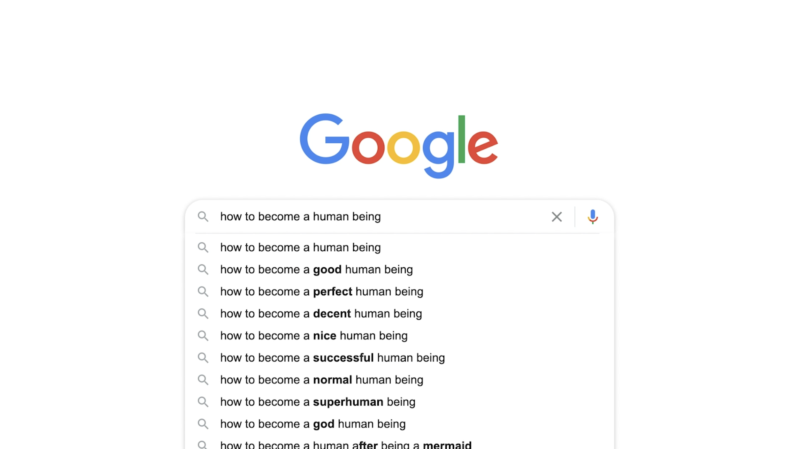Screen dimensions: 800x449
Task: Click the magnifier icon beside "successful human being"
Action: pyautogui.click(x=203, y=358)
